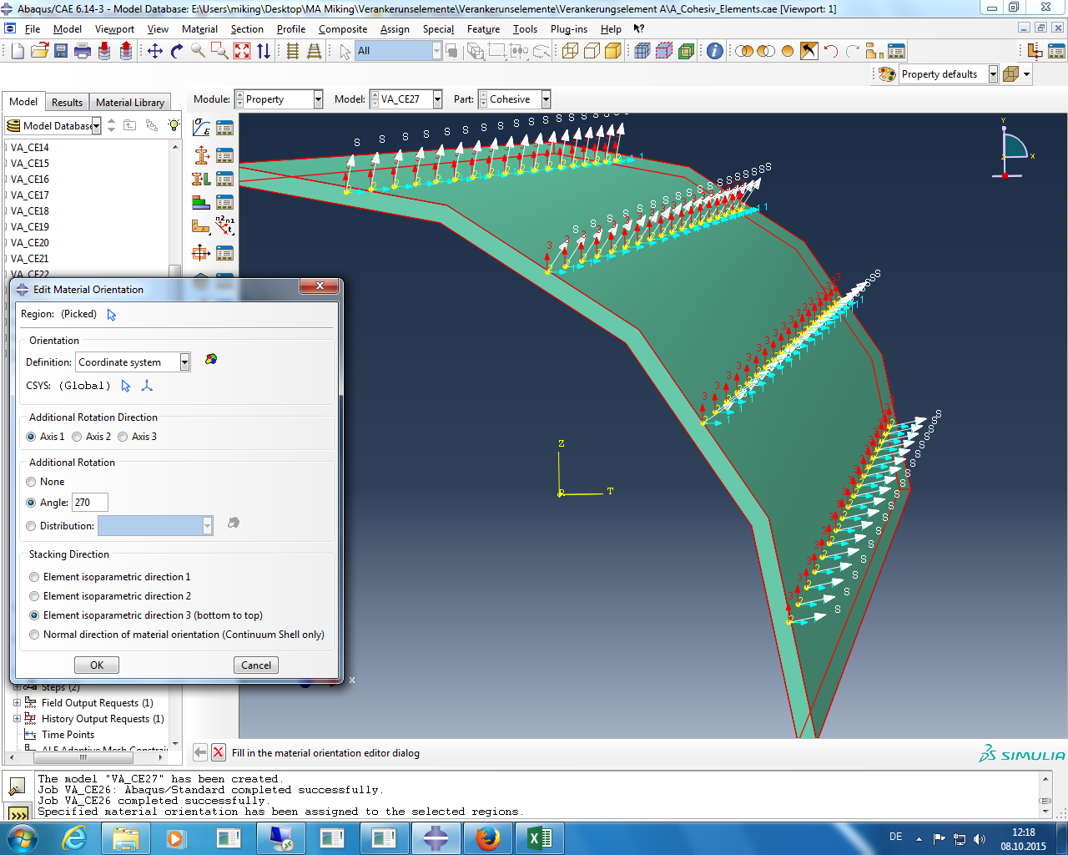Viewport: 1068px width, 855px height.
Task: Select the Rotate View tool
Action: (177, 51)
